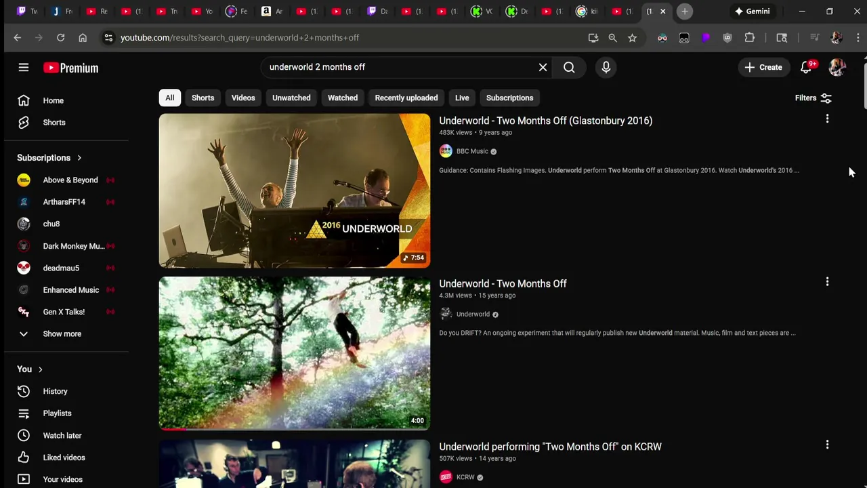Go back in the browser
This screenshot has height=488, width=867.
pos(18,38)
